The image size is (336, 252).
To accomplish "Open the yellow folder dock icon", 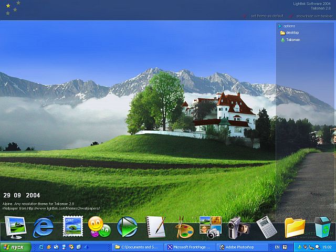I will click(x=295, y=227).
